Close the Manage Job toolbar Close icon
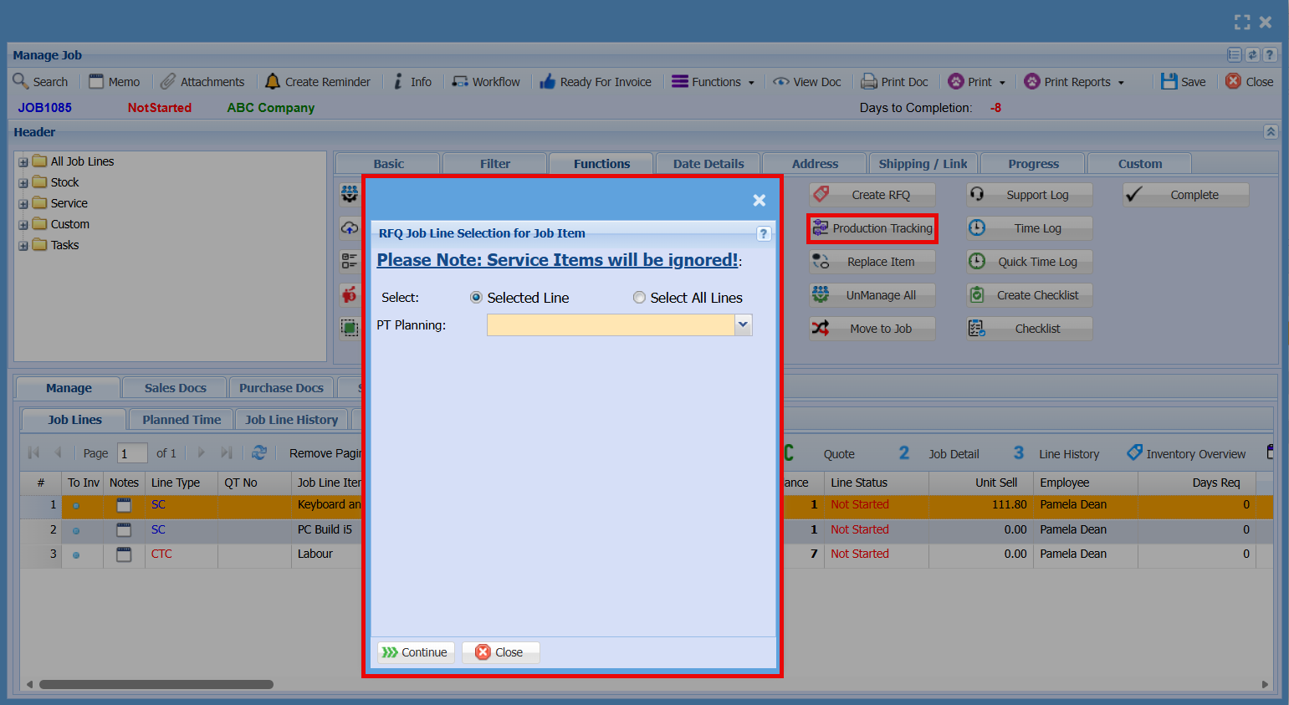Viewport: 1289px width, 705px height. coord(1234,81)
